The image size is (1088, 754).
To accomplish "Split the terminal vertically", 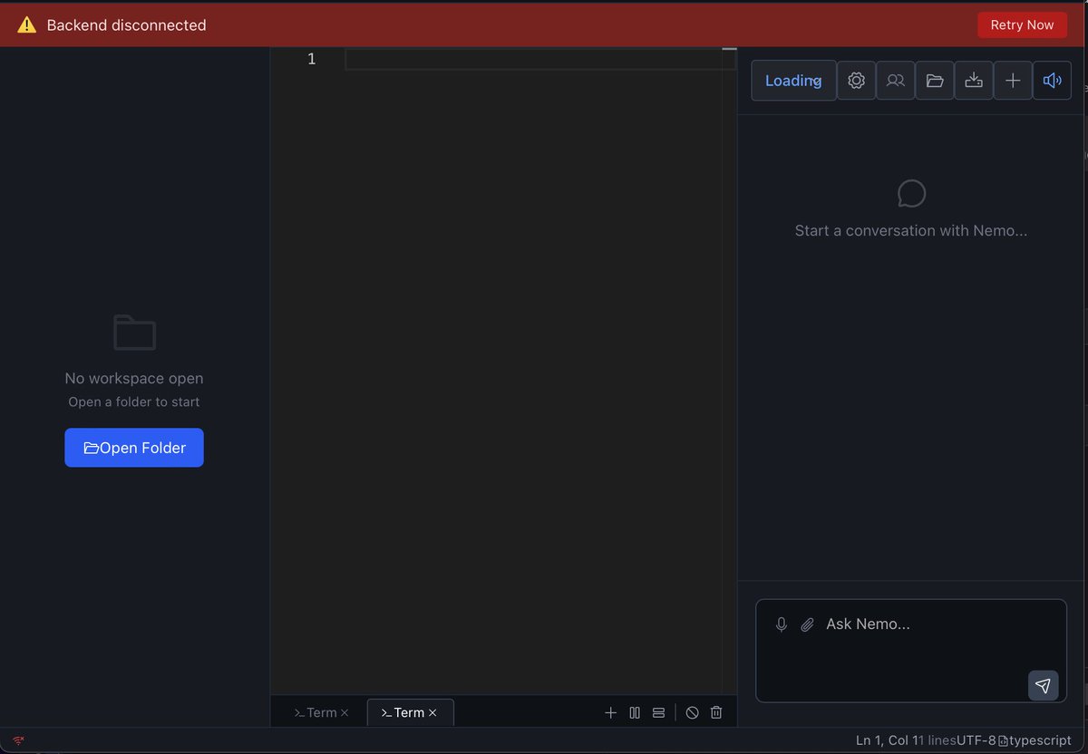I will coord(635,712).
